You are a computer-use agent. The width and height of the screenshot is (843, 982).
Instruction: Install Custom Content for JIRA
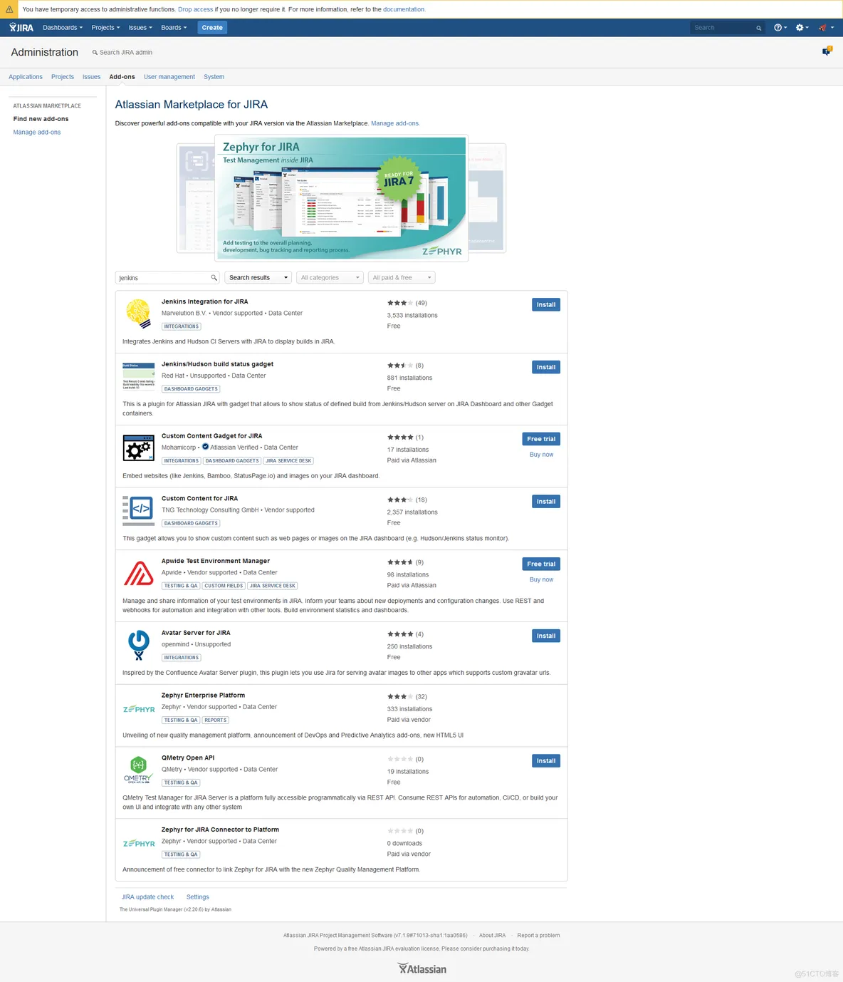coord(546,502)
